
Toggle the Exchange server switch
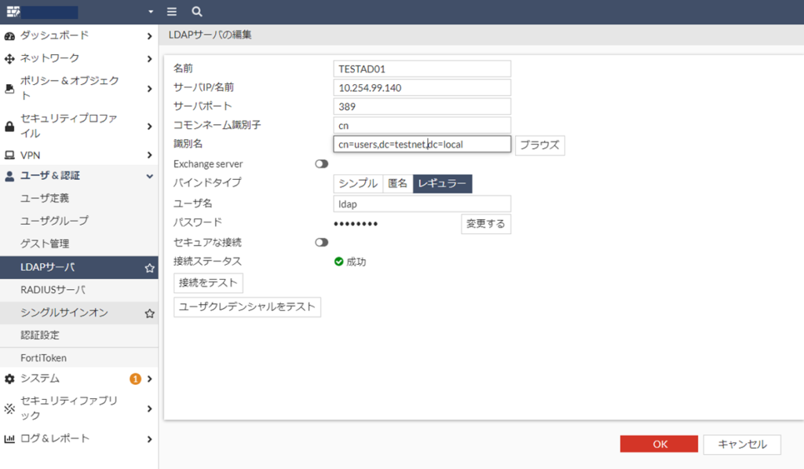[x=321, y=164]
